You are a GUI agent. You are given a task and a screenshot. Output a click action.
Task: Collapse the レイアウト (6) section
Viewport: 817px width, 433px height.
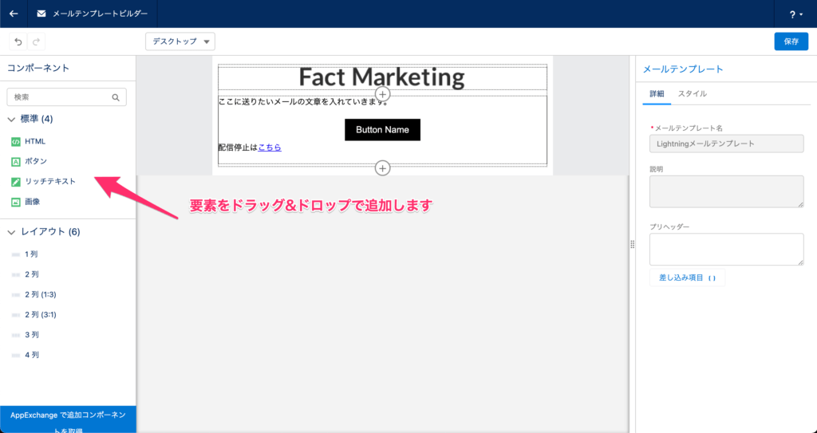coord(11,232)
